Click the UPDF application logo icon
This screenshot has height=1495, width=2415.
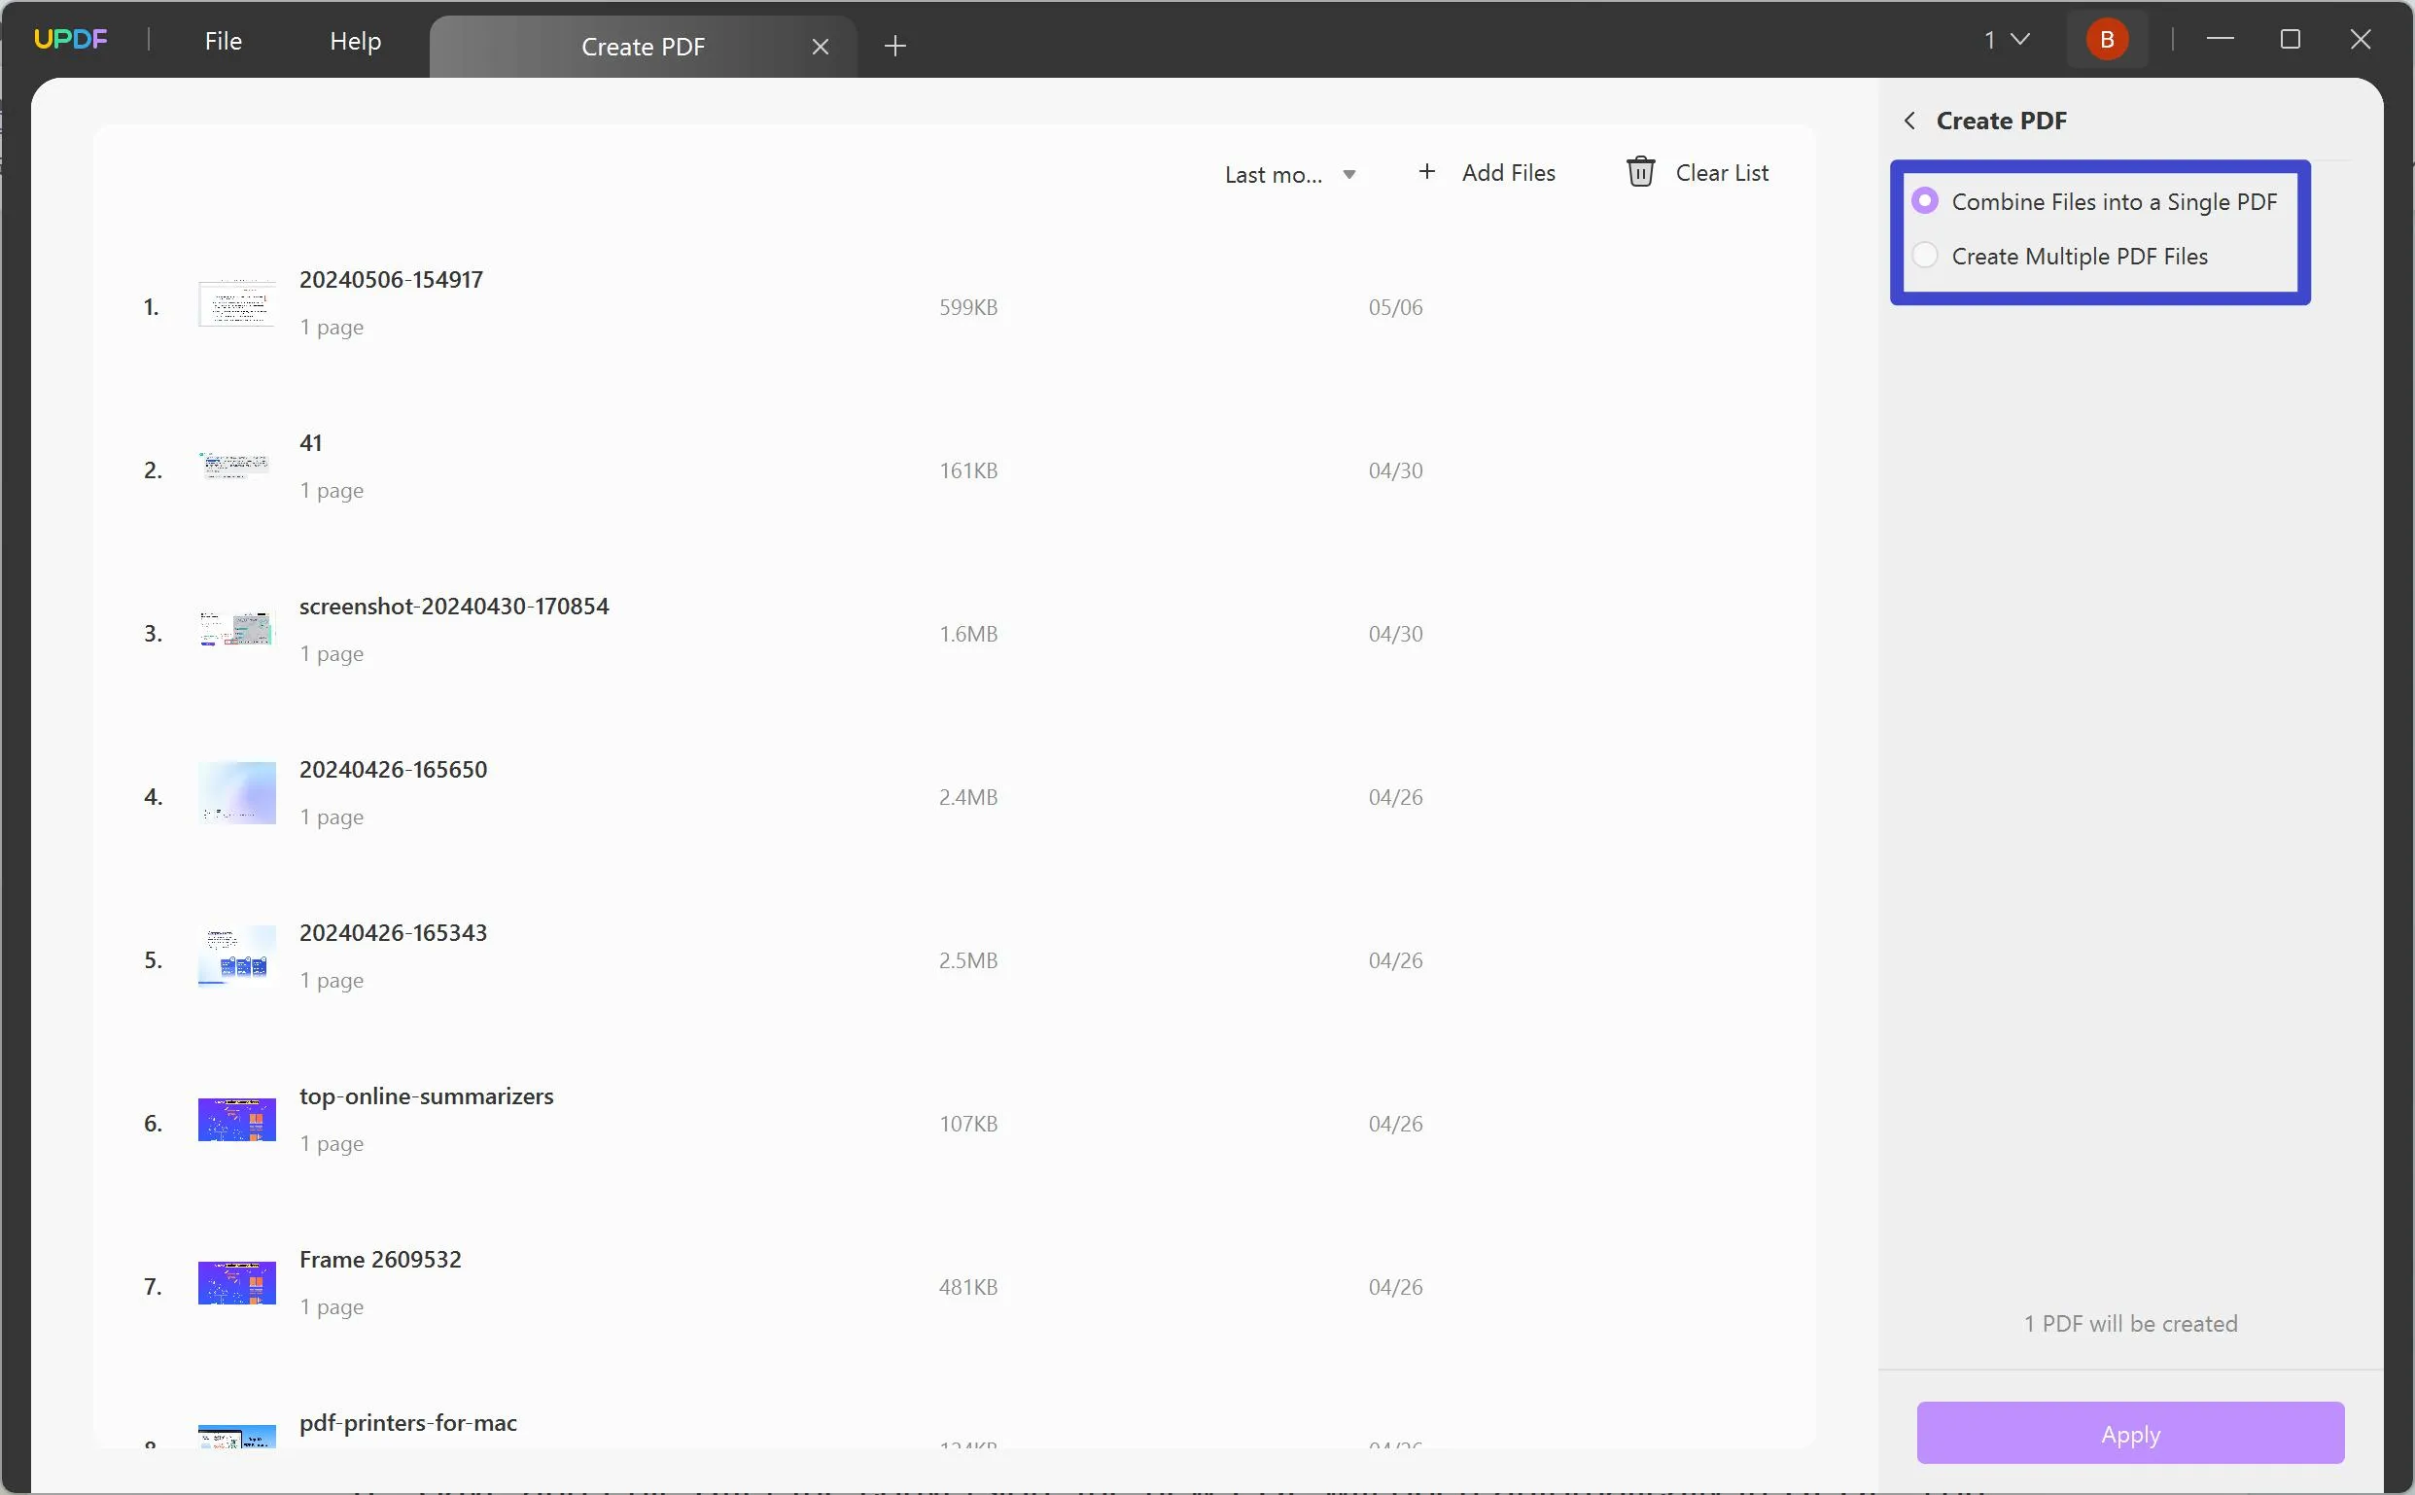(71, 40)
